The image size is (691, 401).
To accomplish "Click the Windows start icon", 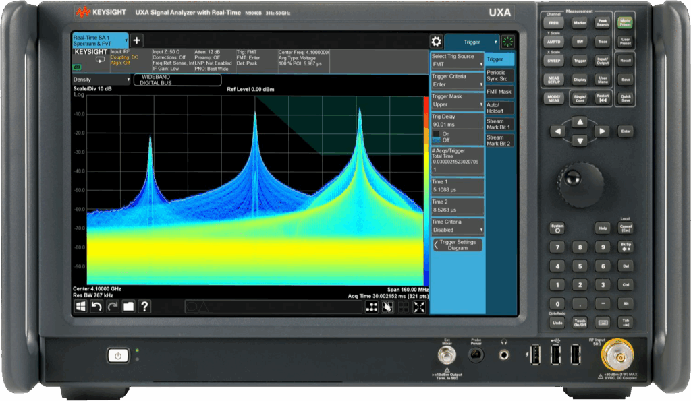I will click(80, 307).
